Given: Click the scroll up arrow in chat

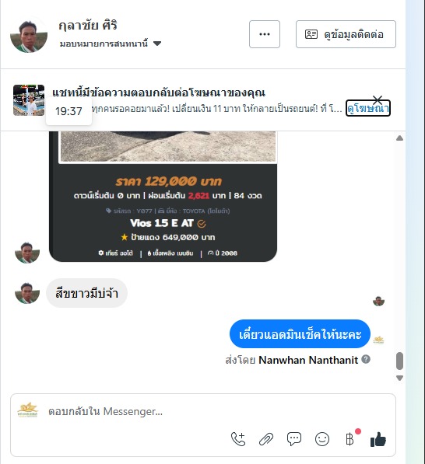Looking at the screenshot, I should click(x=399, y=138).
